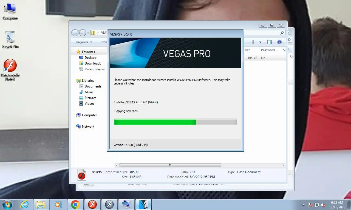Screen dimensions: 351x210
Task: Select Libraries in navigation pane
Action: pyautogui.click(x=88, y=81)
